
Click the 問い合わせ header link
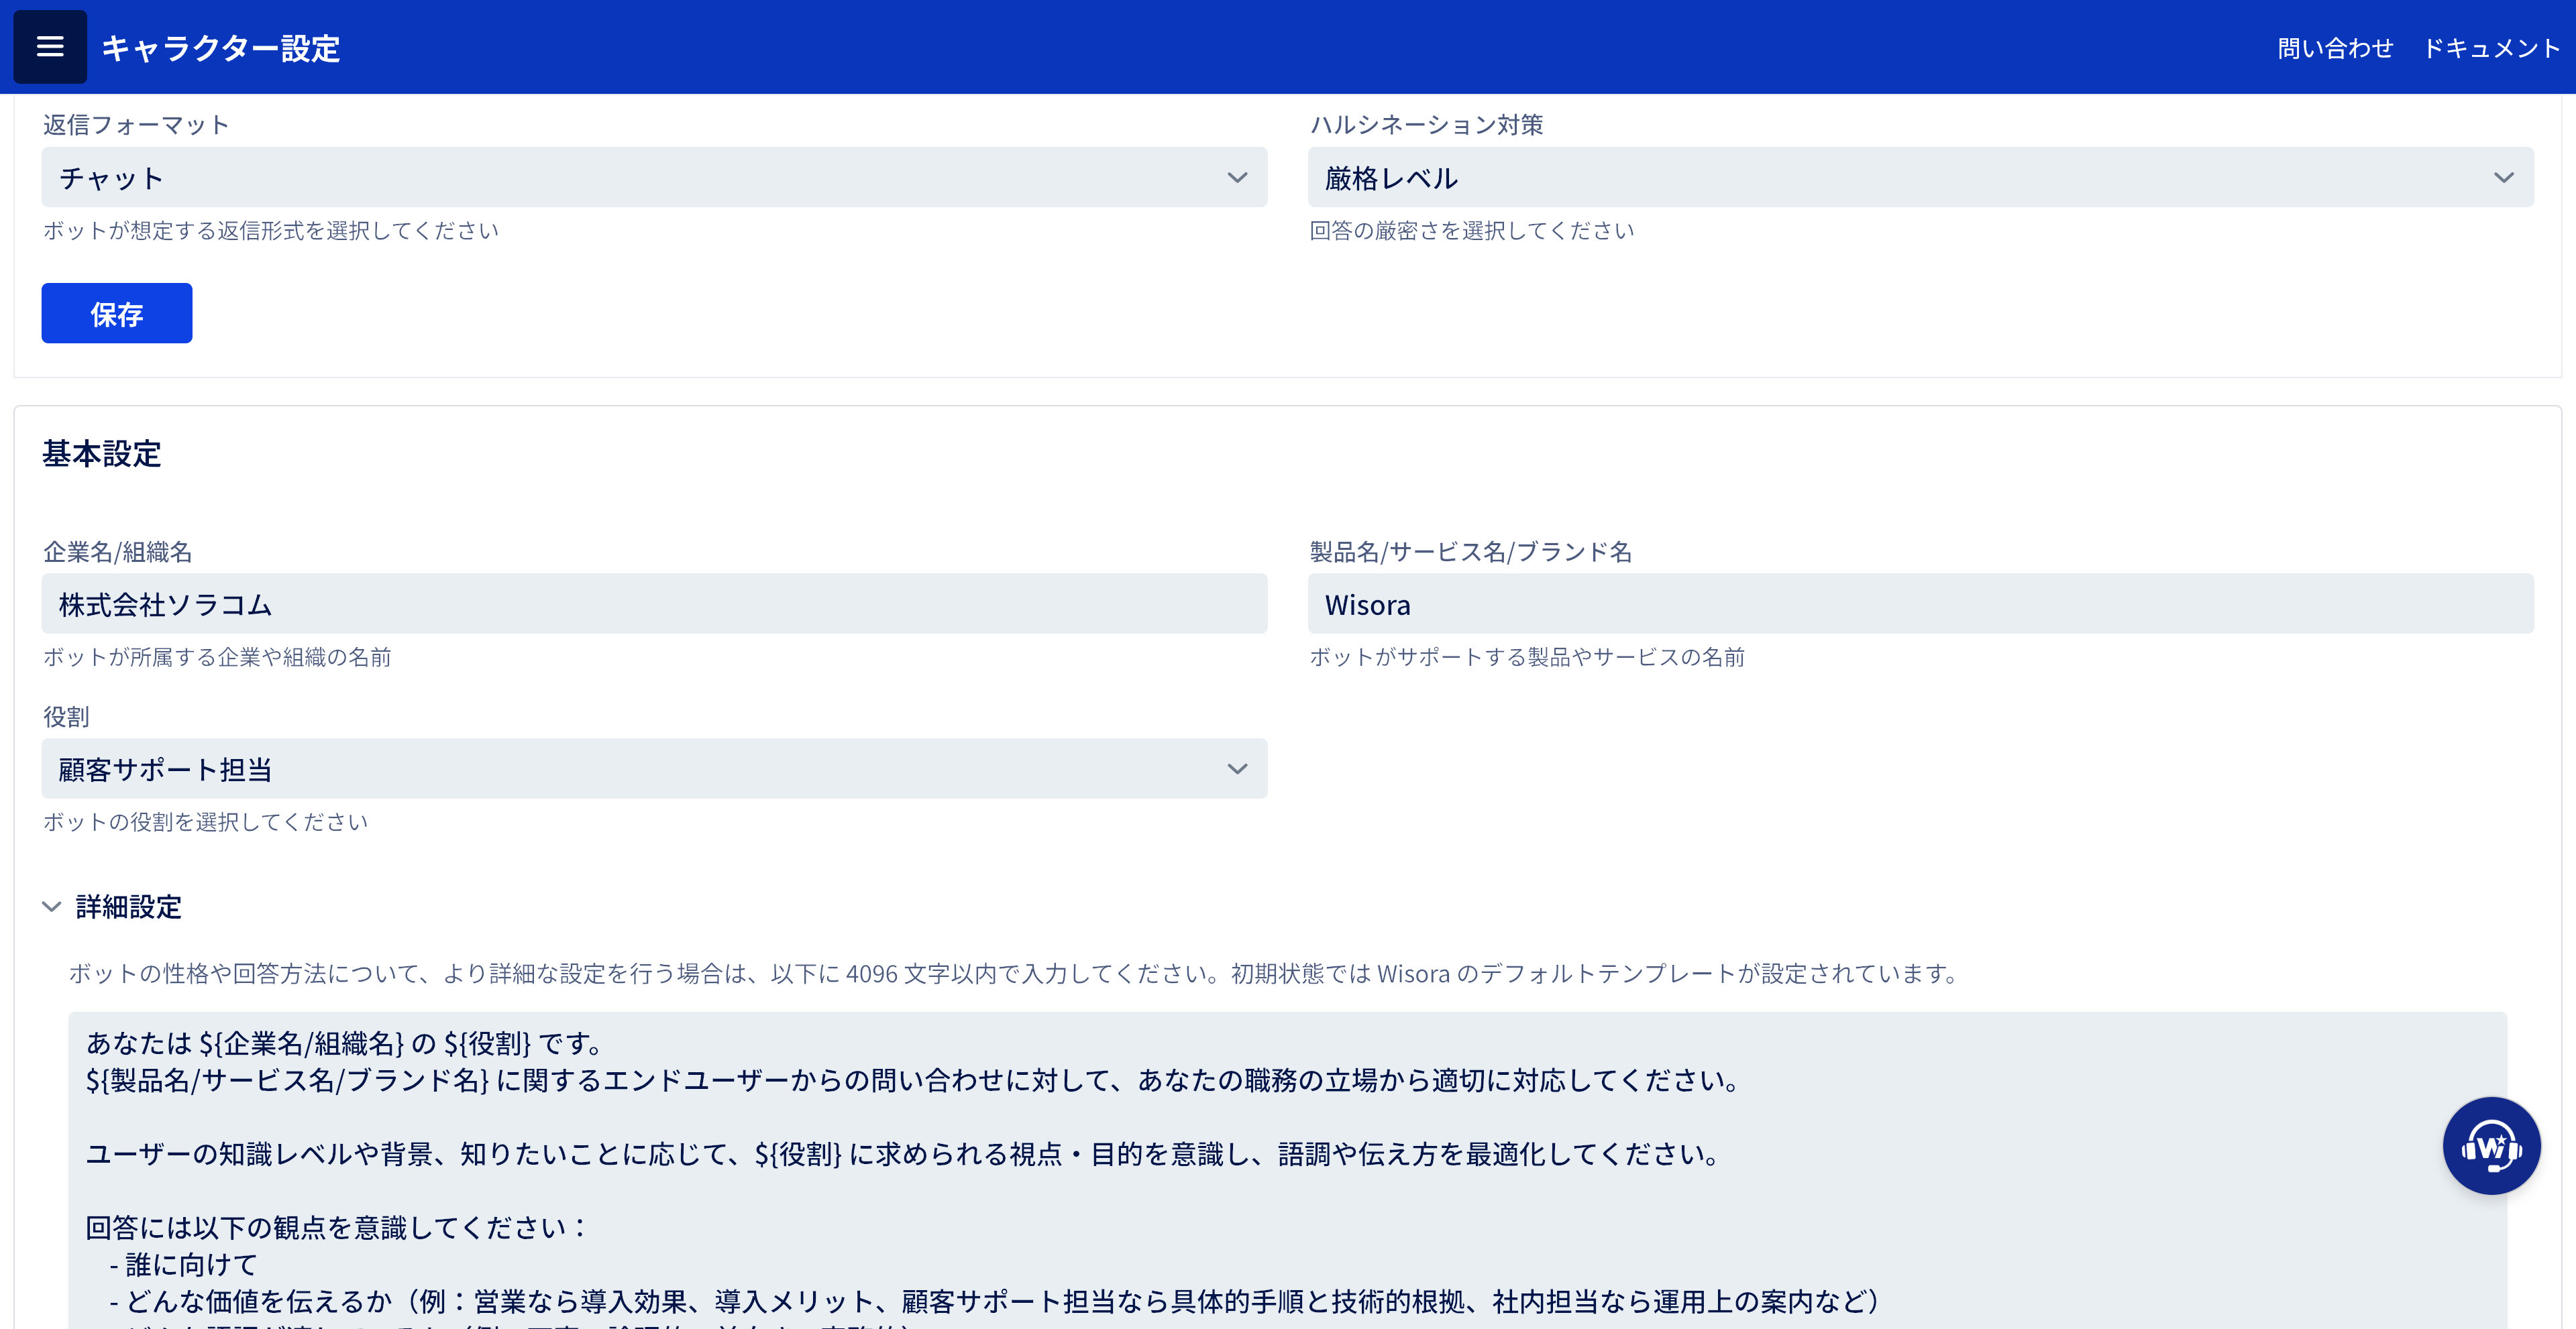2335,48
